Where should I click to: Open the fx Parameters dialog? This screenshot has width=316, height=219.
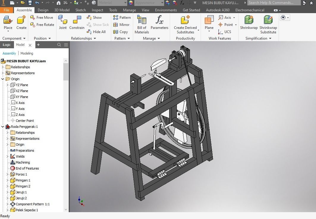pos(159,22)
